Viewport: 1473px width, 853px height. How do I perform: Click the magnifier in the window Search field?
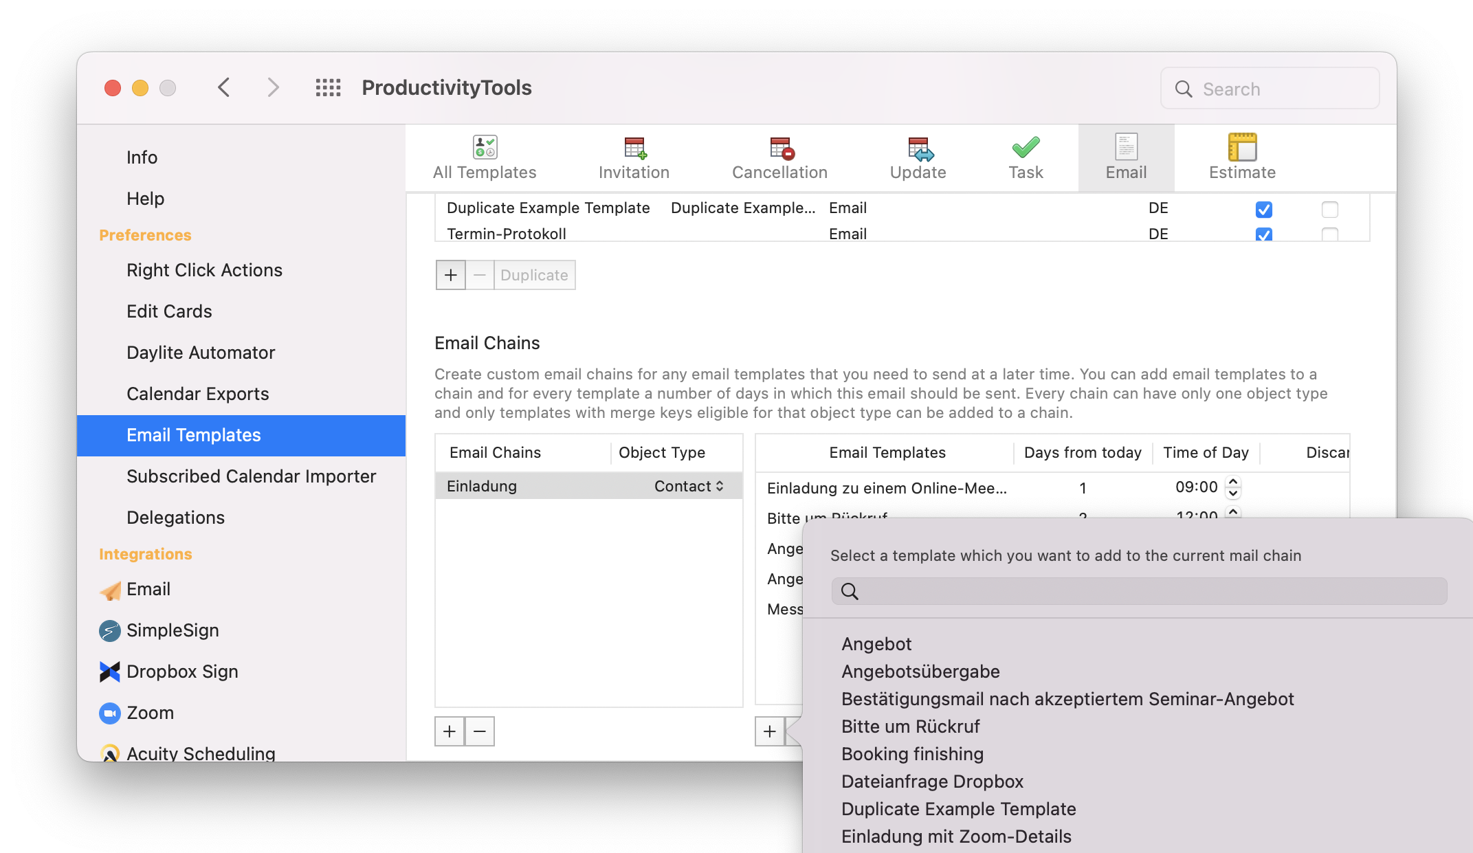pyautogui.click(x=1183, y=89)
